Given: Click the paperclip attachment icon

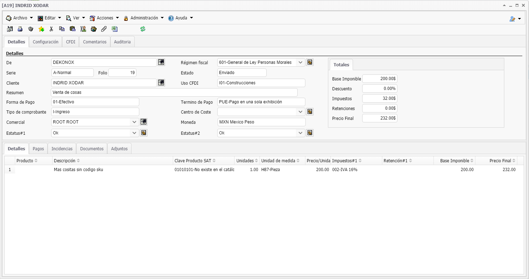Looking at the screenshot, I should pyautogui.click(x=104, y=29).
